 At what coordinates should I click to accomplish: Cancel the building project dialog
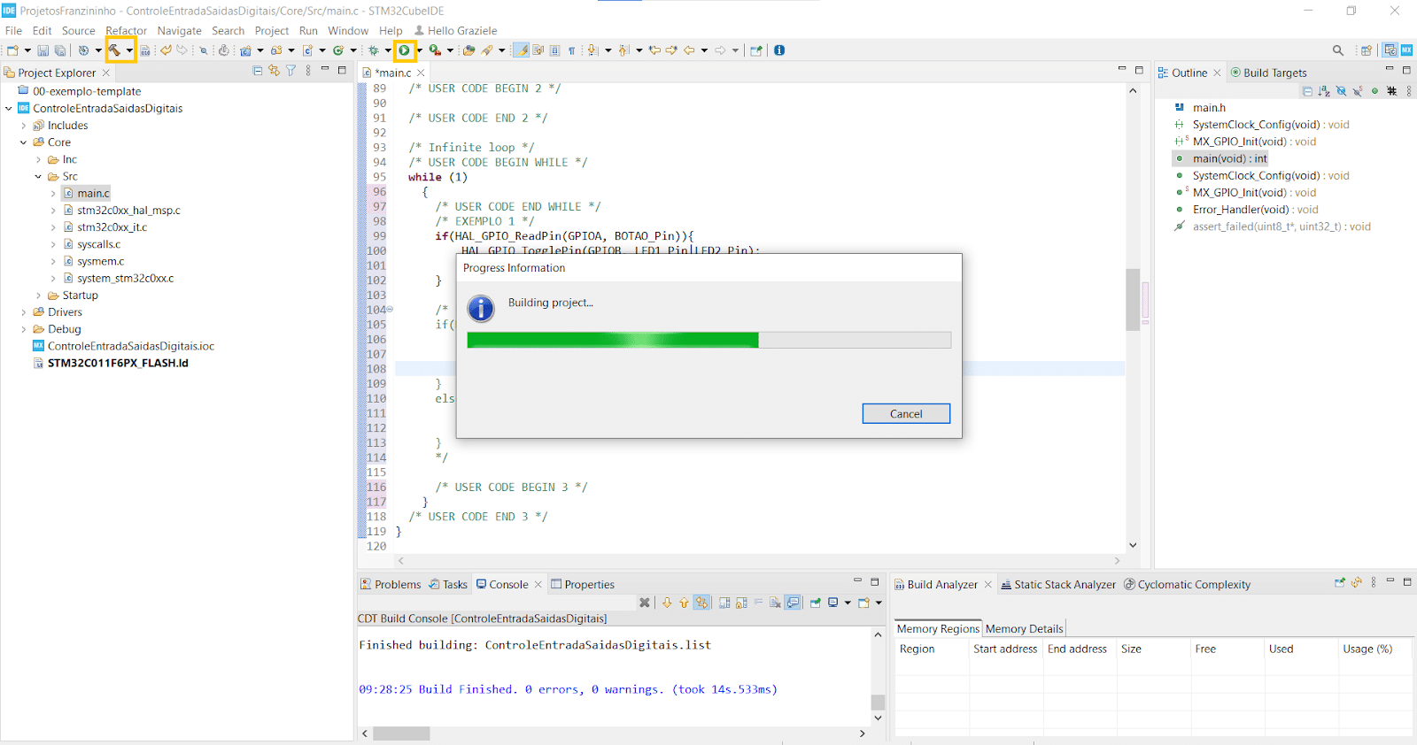click(905, 414)
